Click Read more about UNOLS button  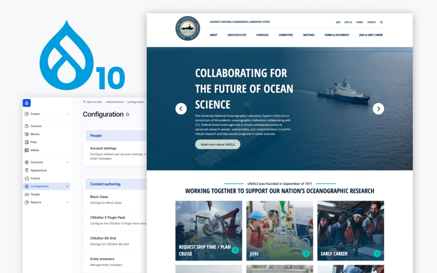click(x=217, y=144)
